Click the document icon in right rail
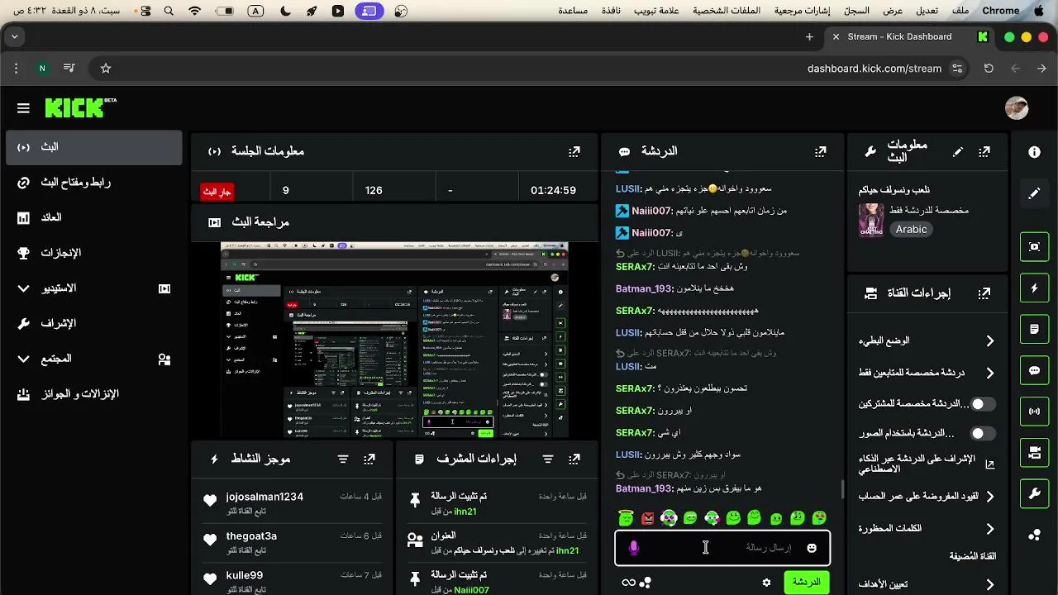1058x595 pixels. (x=1034, y=329)
